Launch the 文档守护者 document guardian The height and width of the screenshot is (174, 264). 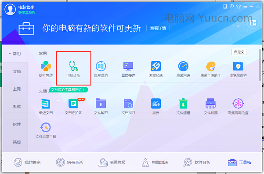(x=73, y=106)
